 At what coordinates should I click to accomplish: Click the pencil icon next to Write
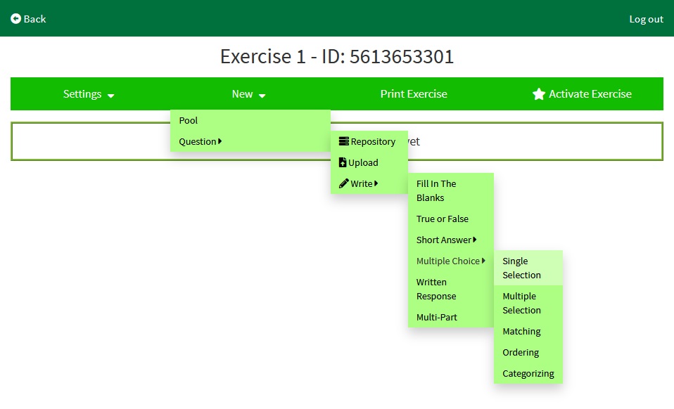pos(343,183)
